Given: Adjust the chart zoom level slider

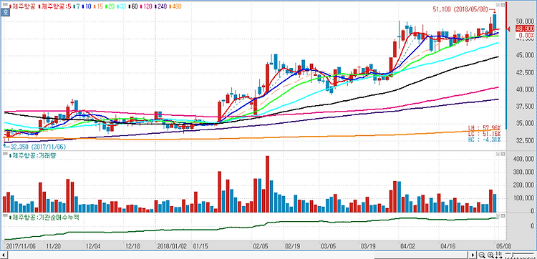Looking at the screenshot, I should pos(521,255).
